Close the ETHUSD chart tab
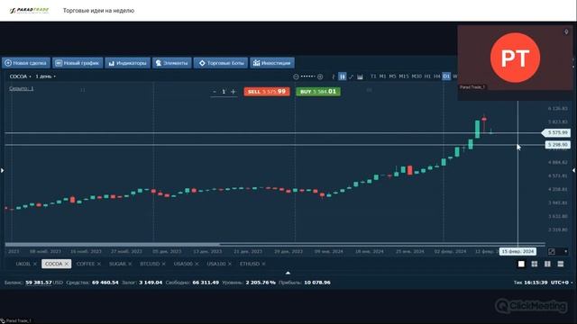The width and height of the screenshot is (577, 324). [x=263, y=264]
